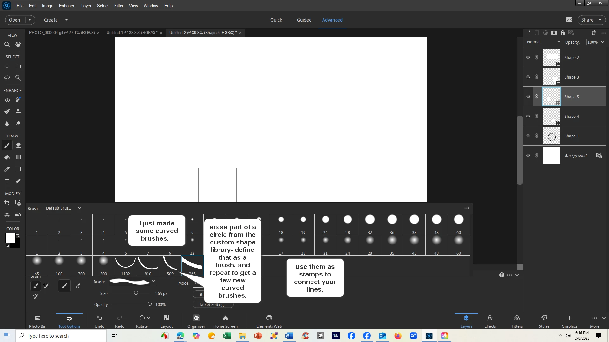Toggle visibility of Shape 1 layer
Viewport: 609px width, 342px height.
tap(528, 136)
